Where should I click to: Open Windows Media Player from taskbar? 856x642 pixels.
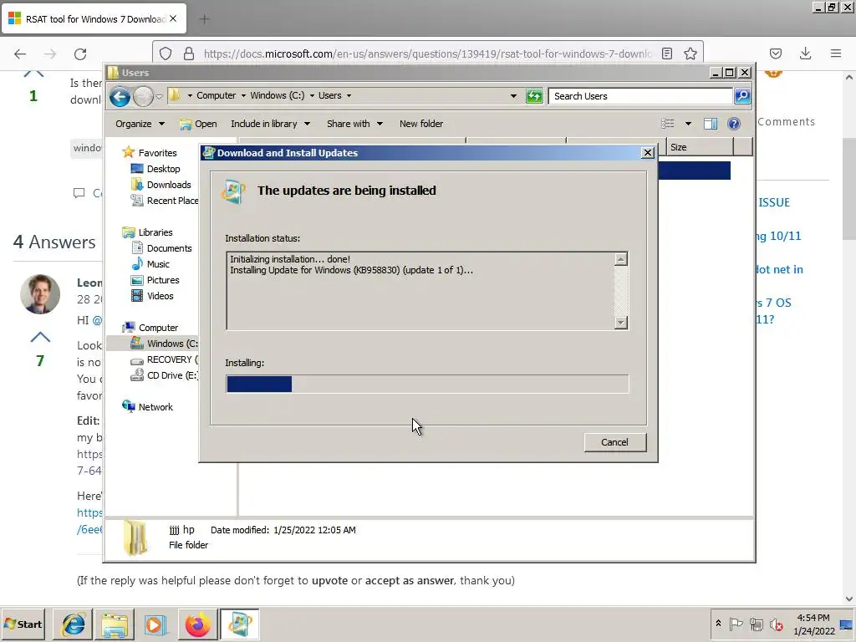(x=155, y=624)
